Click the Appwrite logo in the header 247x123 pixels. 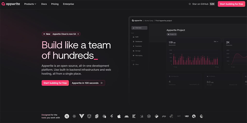click(11, 4)
